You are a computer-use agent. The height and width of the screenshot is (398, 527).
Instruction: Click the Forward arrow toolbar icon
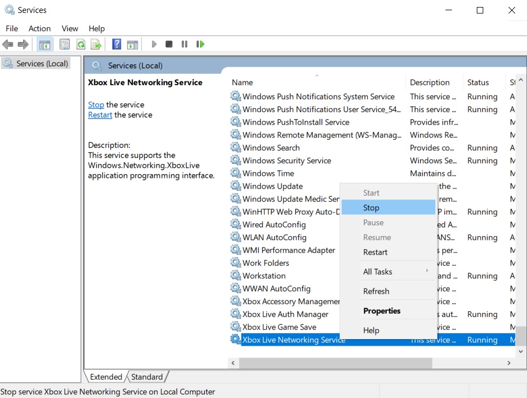click(23, 44)
